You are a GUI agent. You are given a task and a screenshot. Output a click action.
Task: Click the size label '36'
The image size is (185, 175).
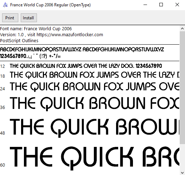(2, 108)
